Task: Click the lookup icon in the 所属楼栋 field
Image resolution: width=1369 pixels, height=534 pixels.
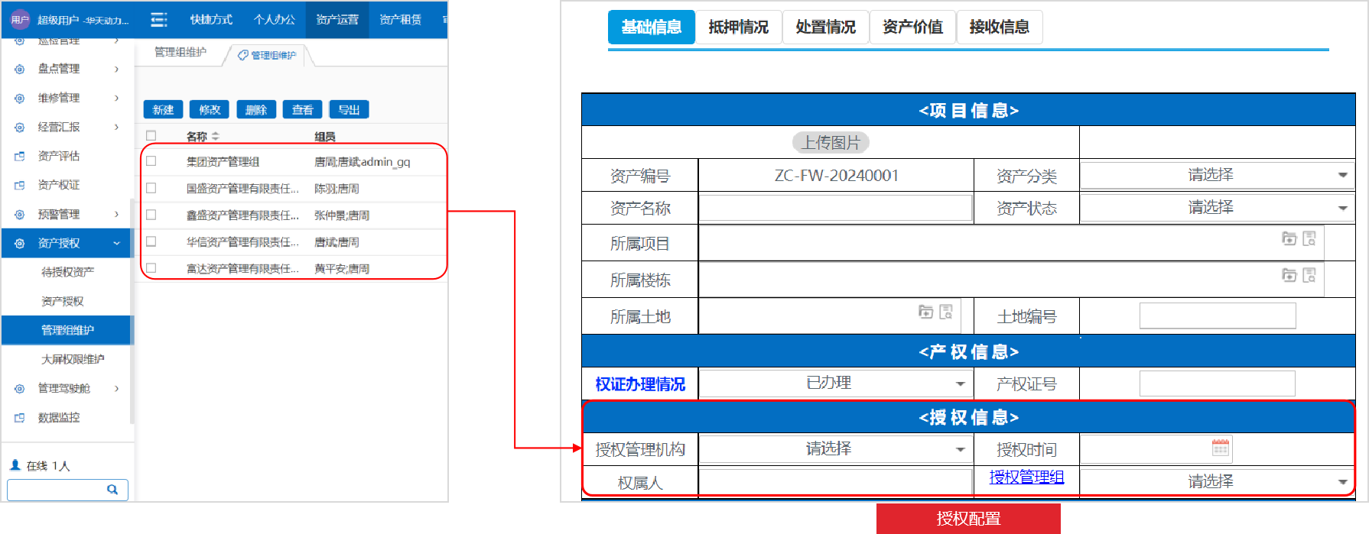Action: [1309, 274]
